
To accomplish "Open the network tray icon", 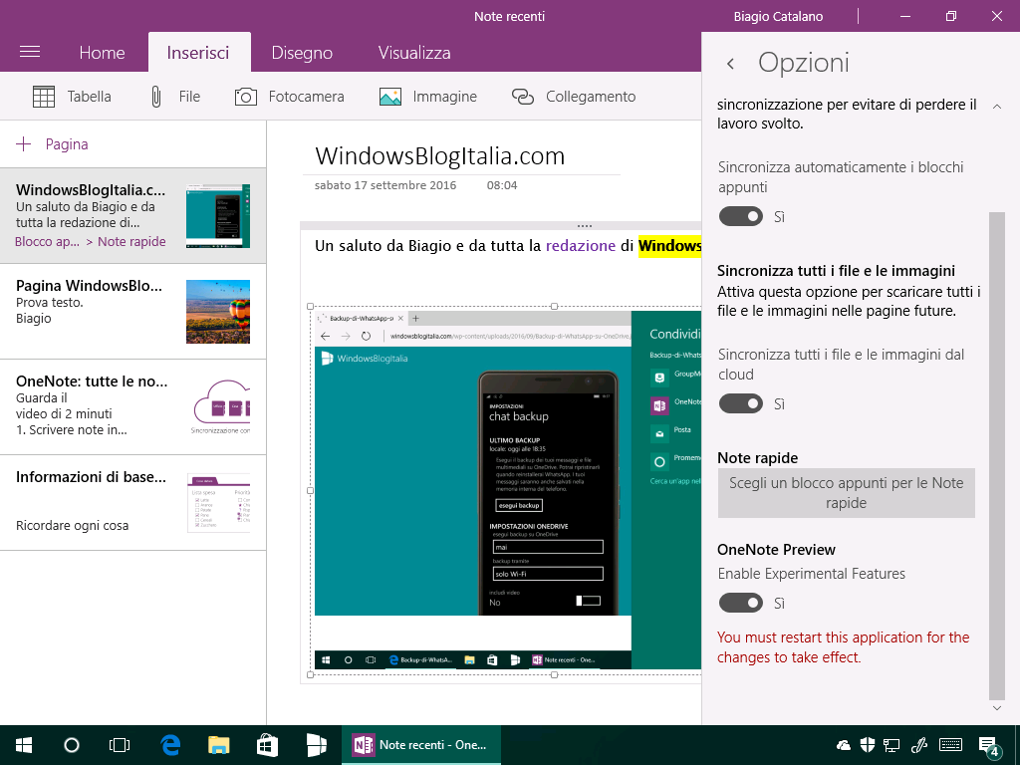I will (x=892, y=745).
